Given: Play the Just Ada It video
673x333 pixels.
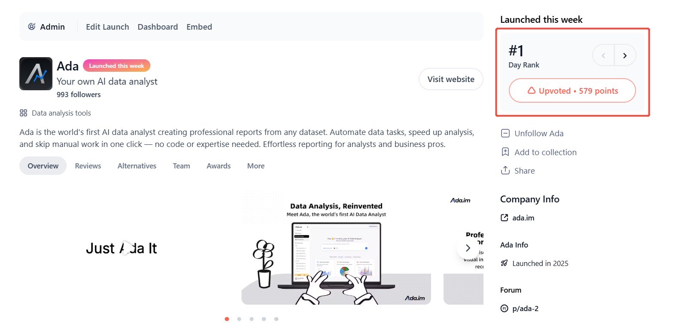Looking at the screenshot, I should (x=126, y=248).
